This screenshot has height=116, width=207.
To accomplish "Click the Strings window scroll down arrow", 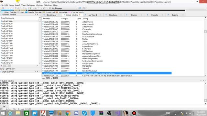I will click(205, 75).
